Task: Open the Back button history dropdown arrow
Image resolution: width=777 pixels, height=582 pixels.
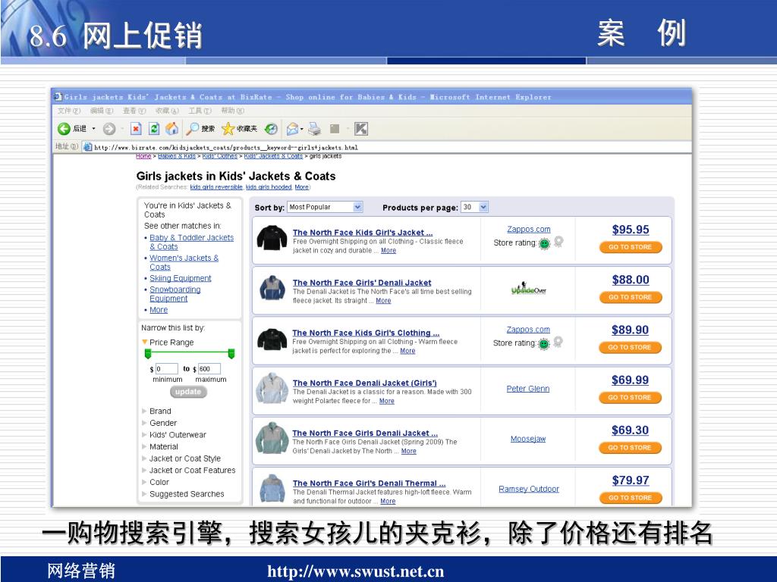Action: 93,129
